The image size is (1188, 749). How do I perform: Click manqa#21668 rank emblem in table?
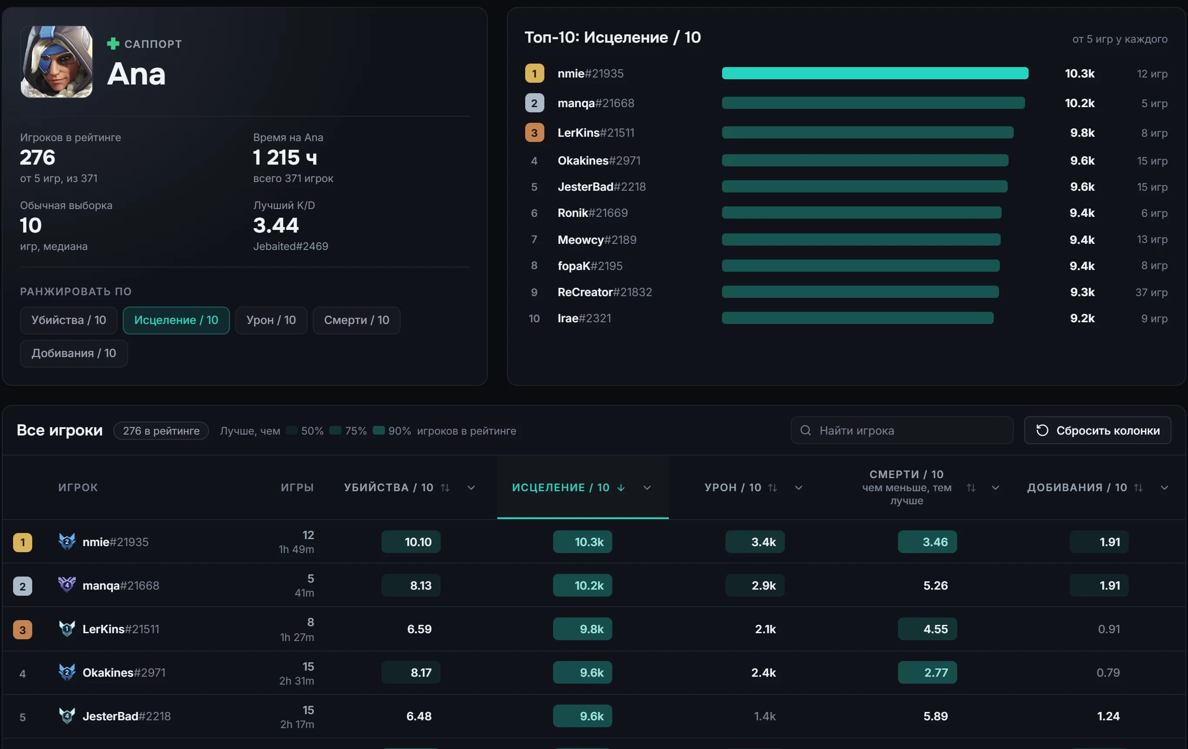coord(67,585)
